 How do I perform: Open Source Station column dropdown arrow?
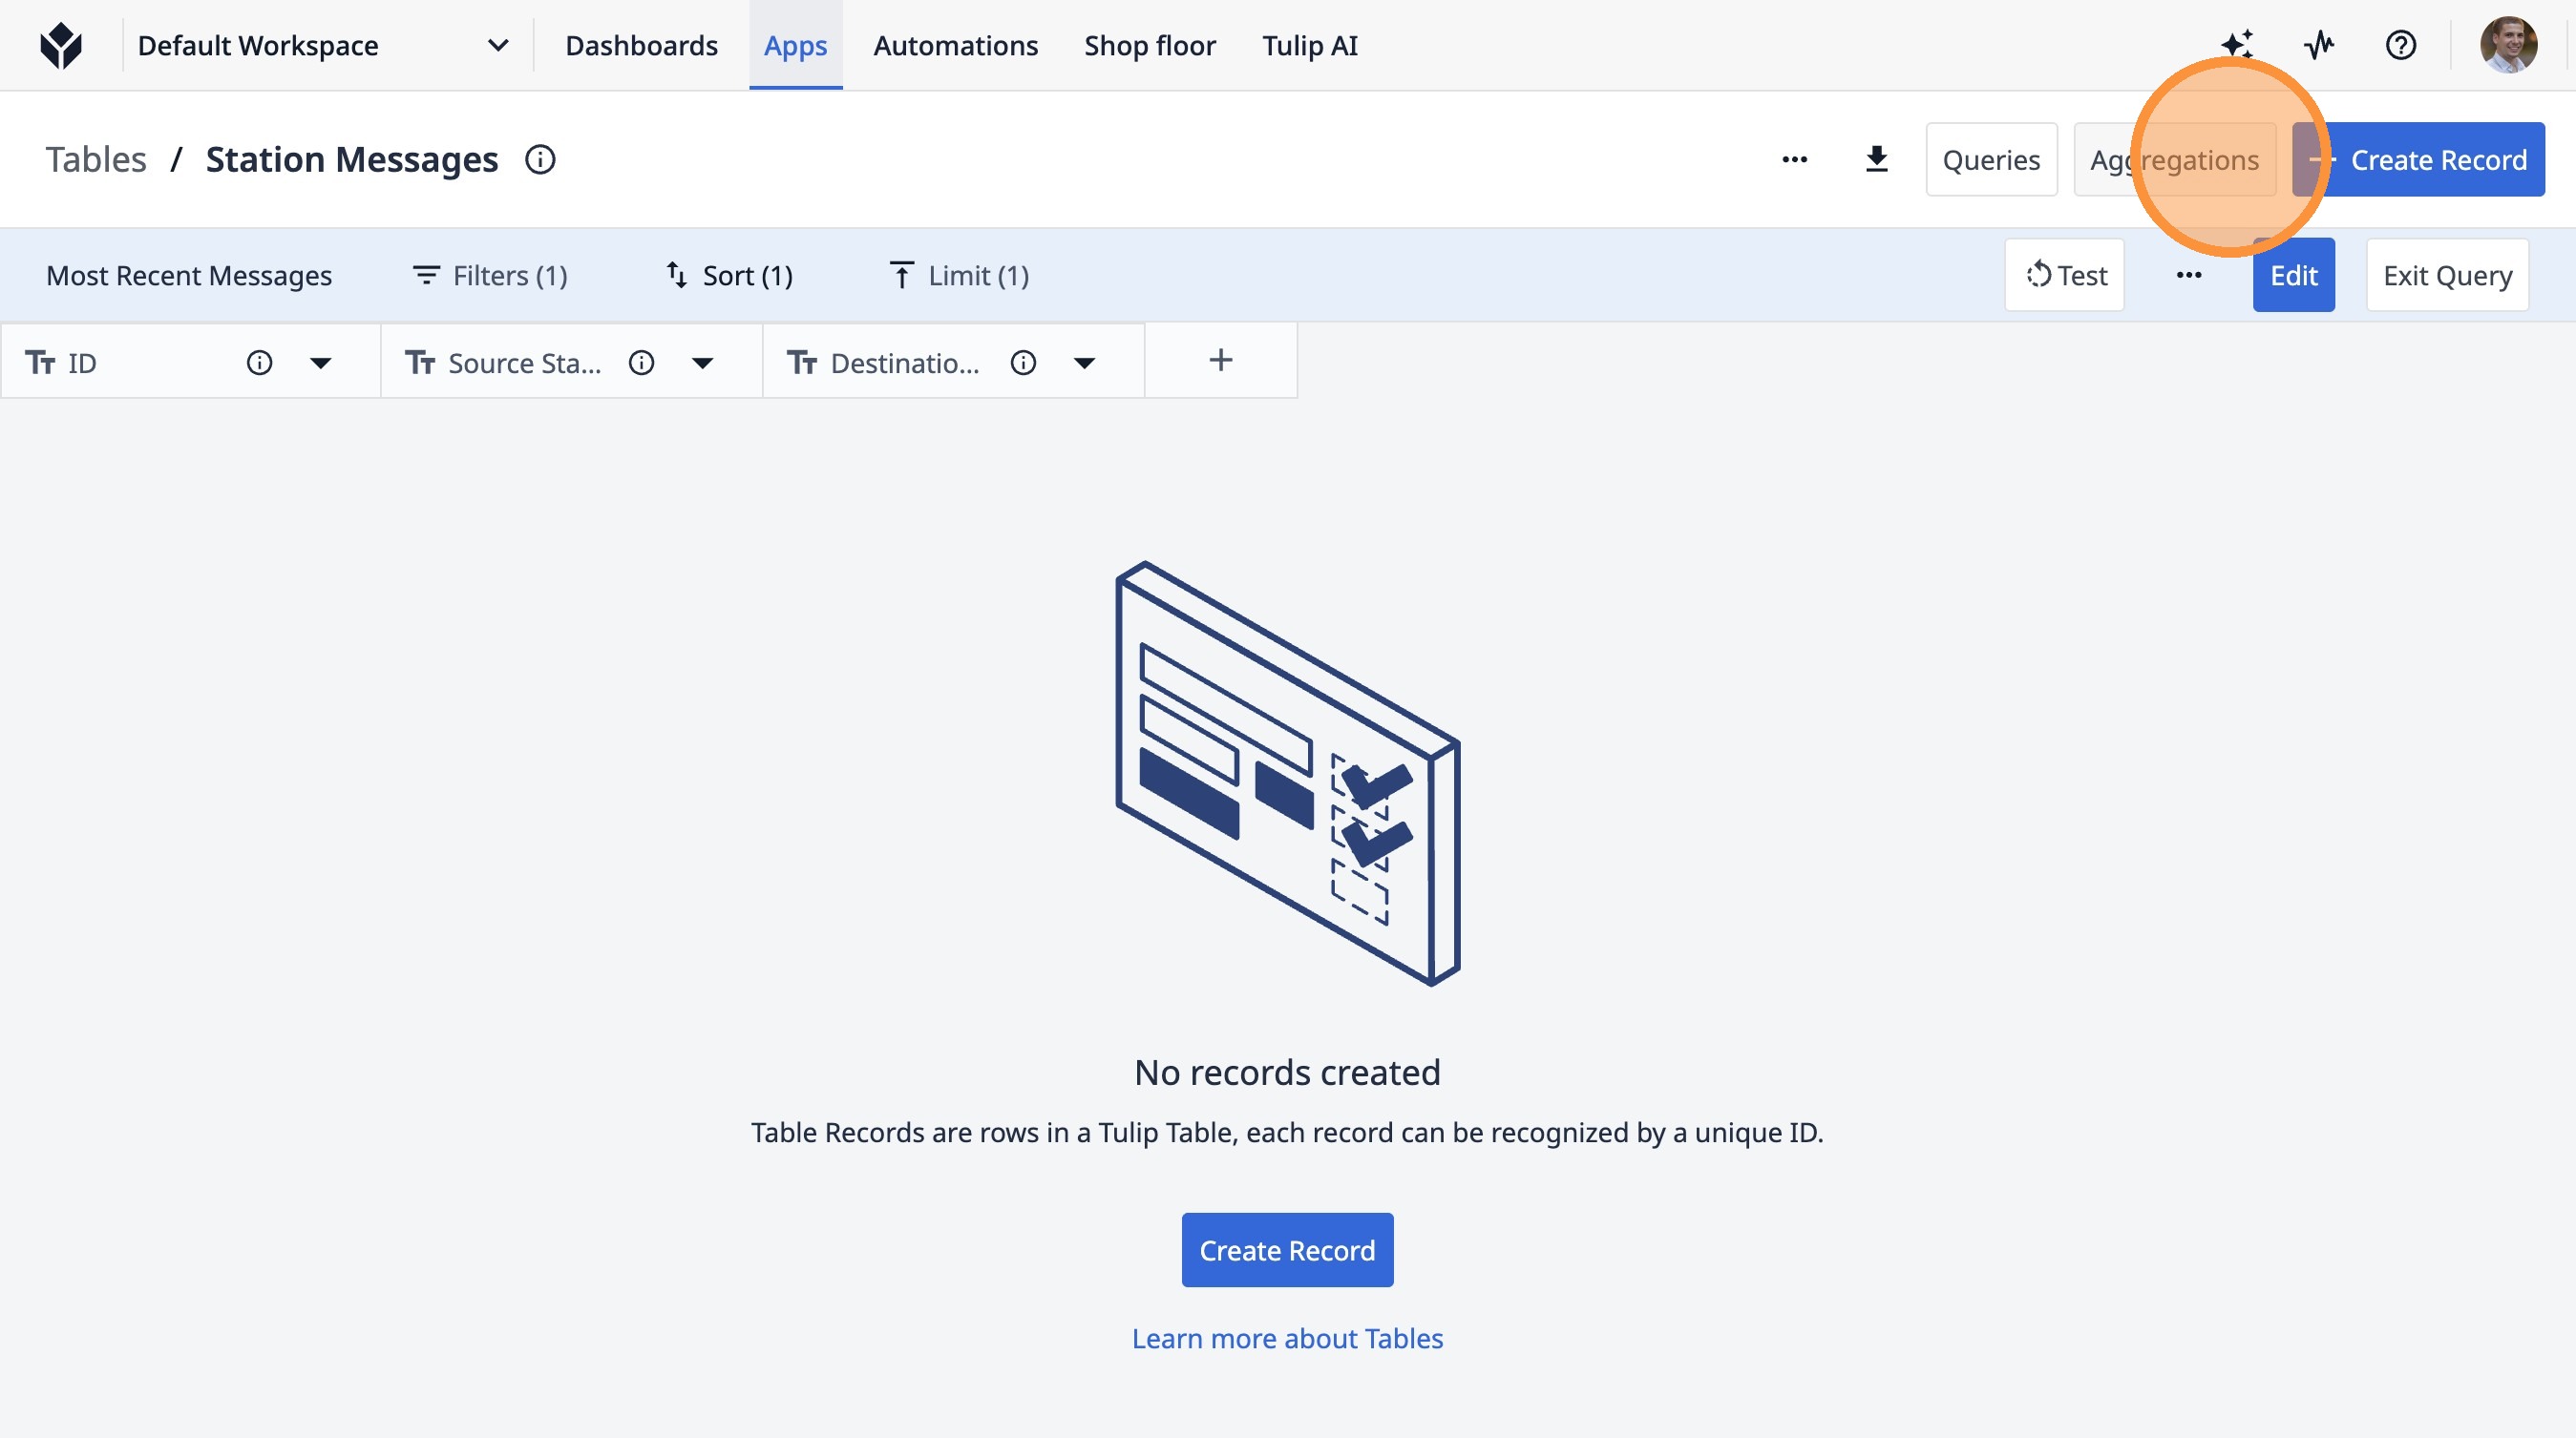702,363
